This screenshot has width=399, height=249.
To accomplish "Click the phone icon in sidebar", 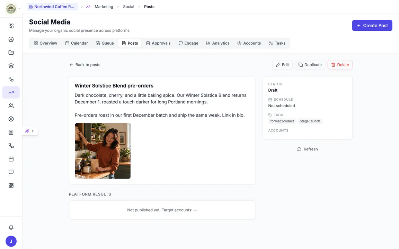I will tap(11, 145).
